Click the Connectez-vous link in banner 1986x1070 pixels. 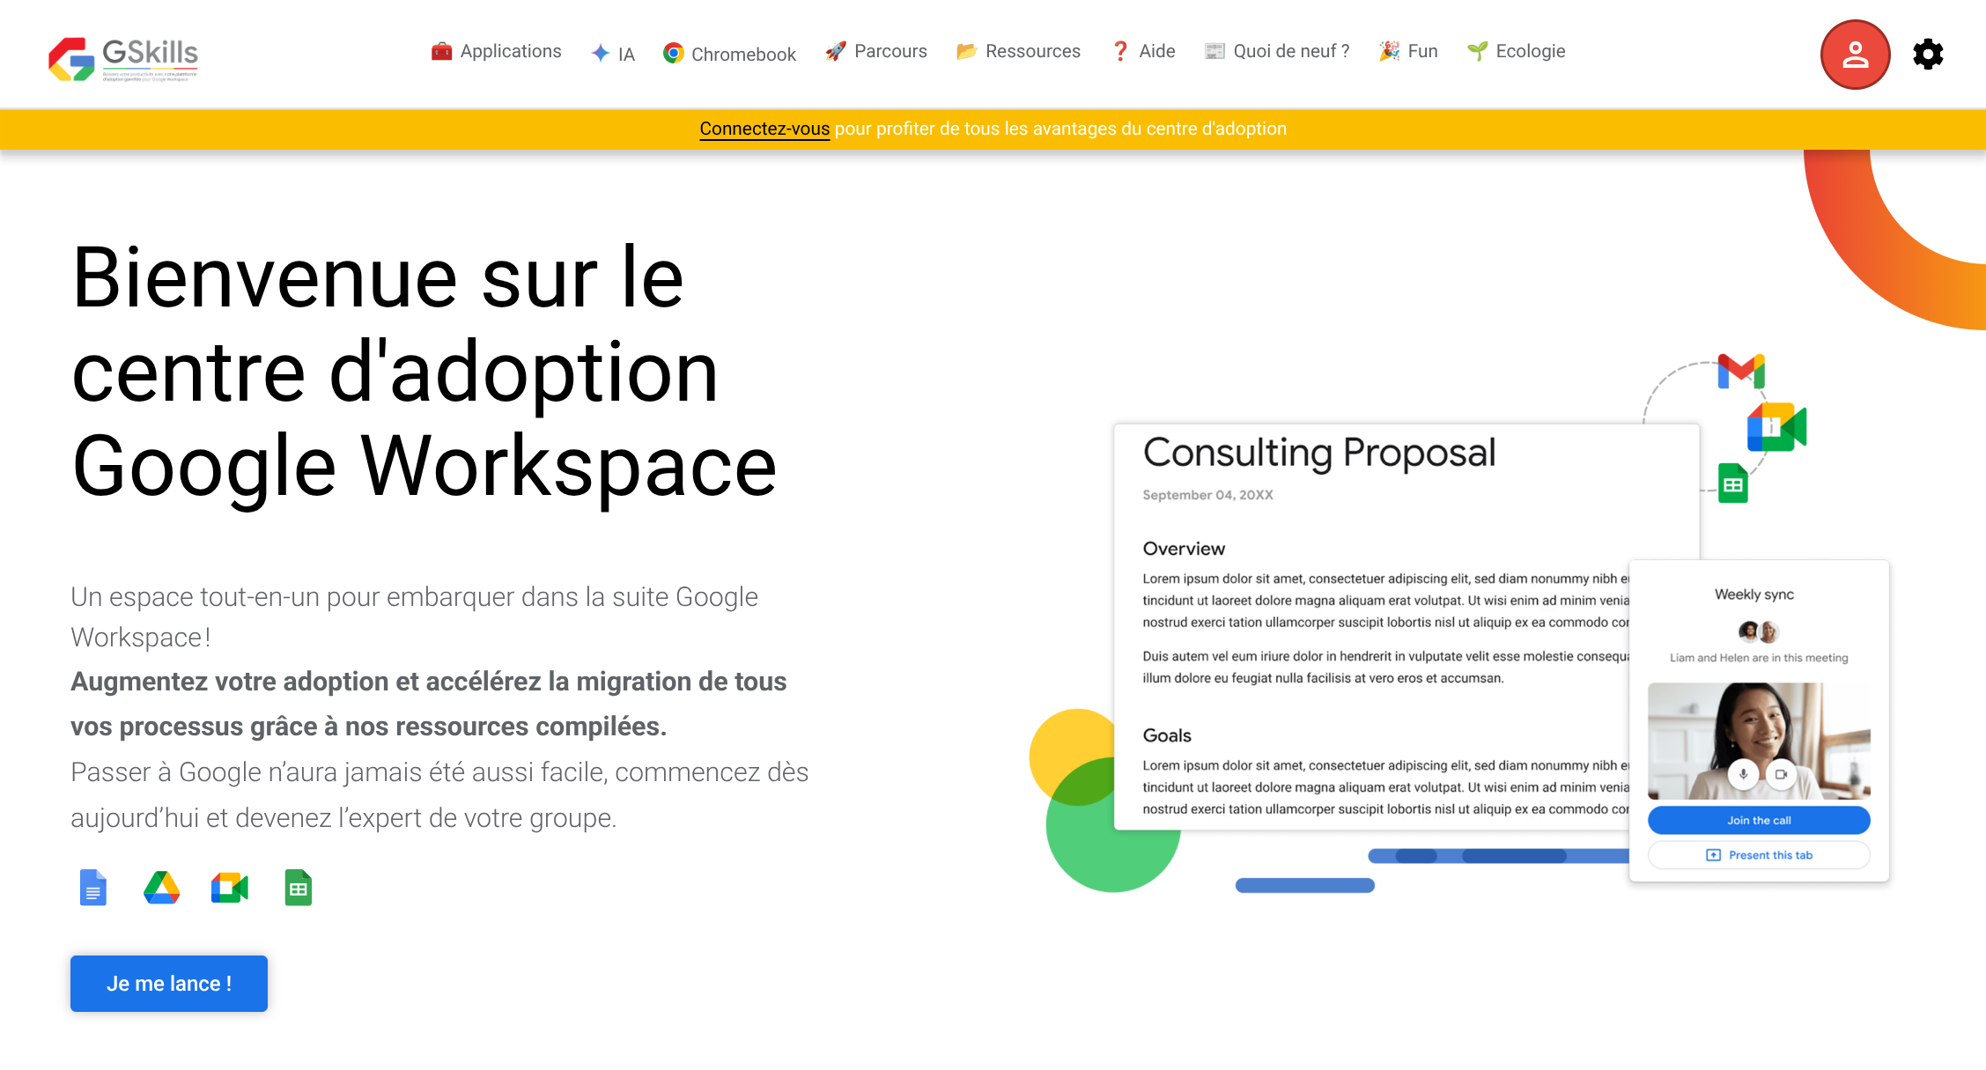click(764, 129)
